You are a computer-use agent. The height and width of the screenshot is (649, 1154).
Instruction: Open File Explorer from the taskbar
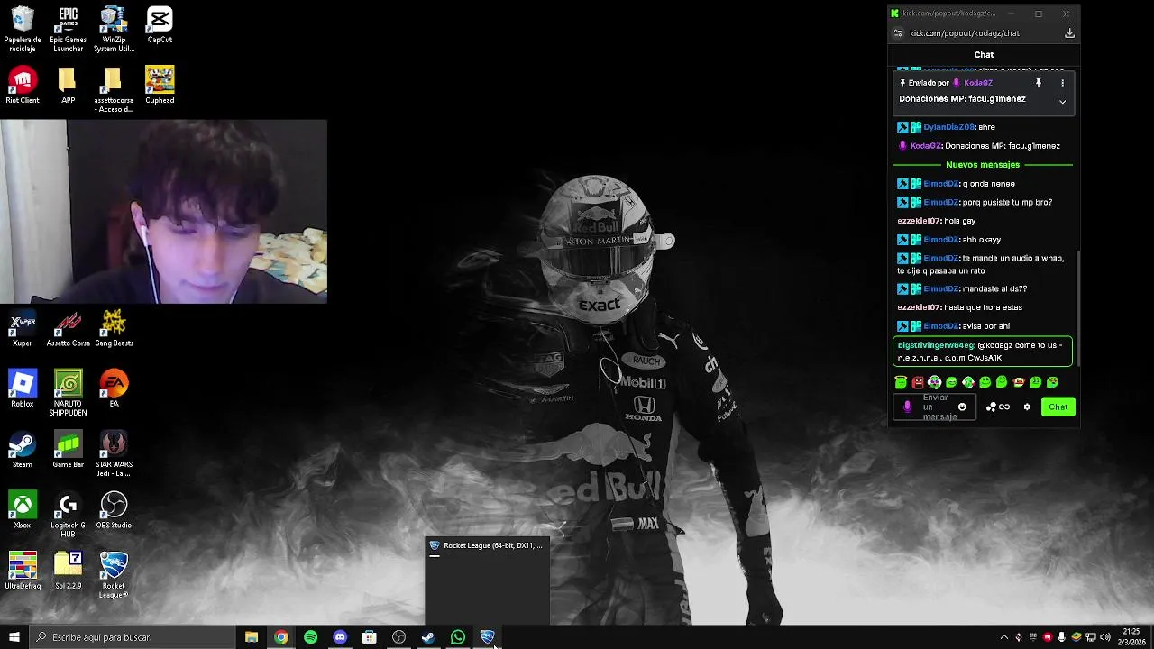click(x=252, y=637)
